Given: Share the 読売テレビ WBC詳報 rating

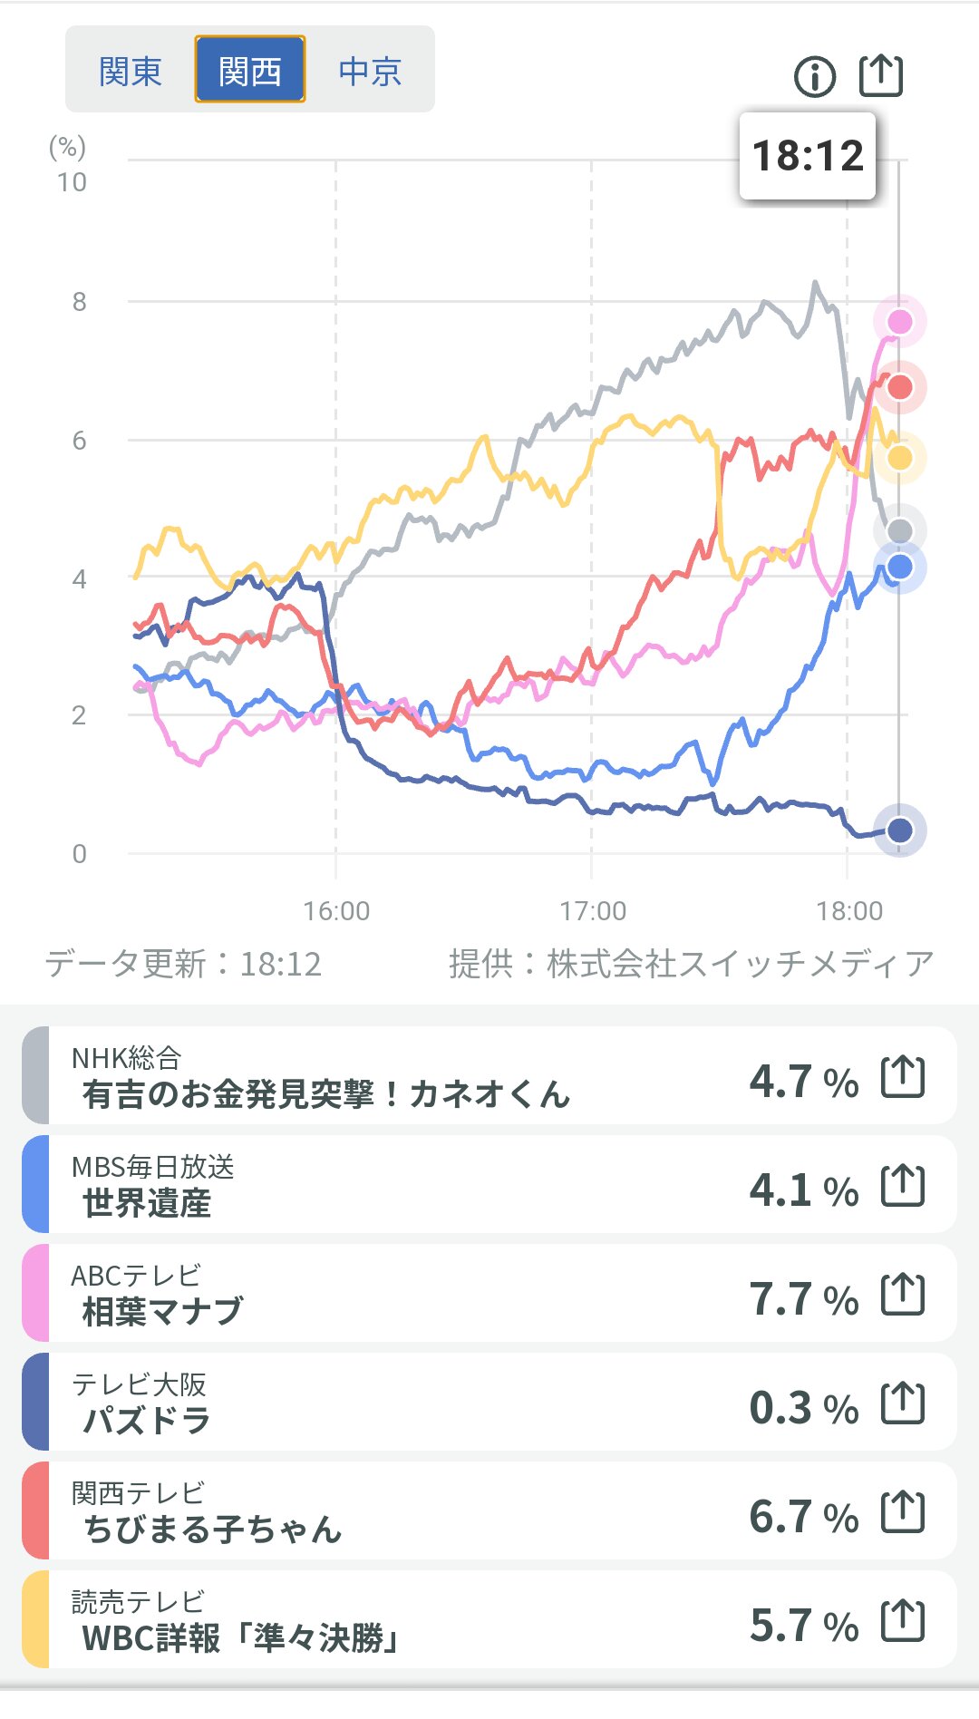Looking at the screenshot, I should [x=903, y=1621].
